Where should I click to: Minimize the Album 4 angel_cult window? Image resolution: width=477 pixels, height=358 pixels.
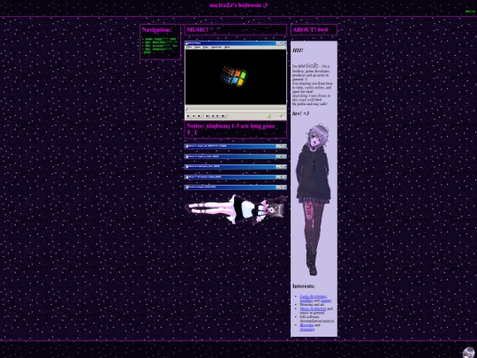pyautogui.click(x=277, y=147)
